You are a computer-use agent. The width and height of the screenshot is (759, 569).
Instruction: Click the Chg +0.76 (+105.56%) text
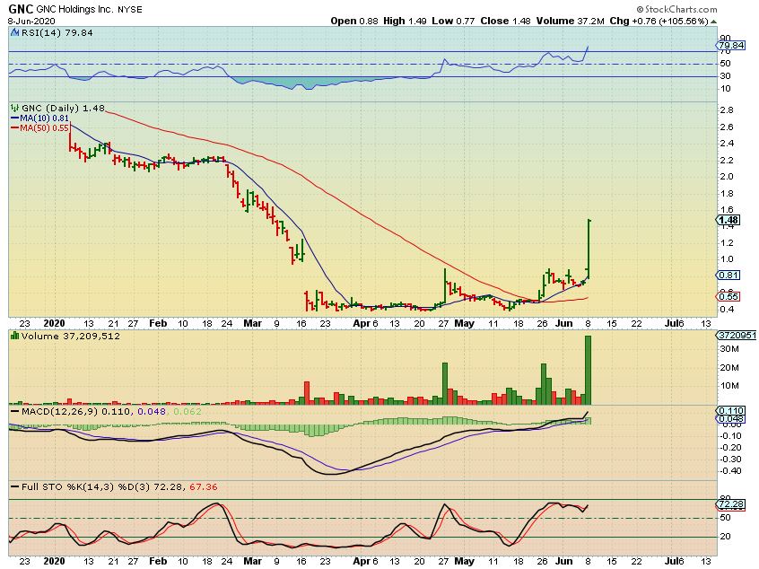pos(659,21)
